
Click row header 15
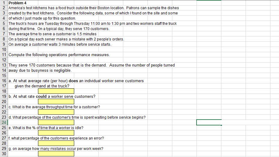tap(4, 76)
